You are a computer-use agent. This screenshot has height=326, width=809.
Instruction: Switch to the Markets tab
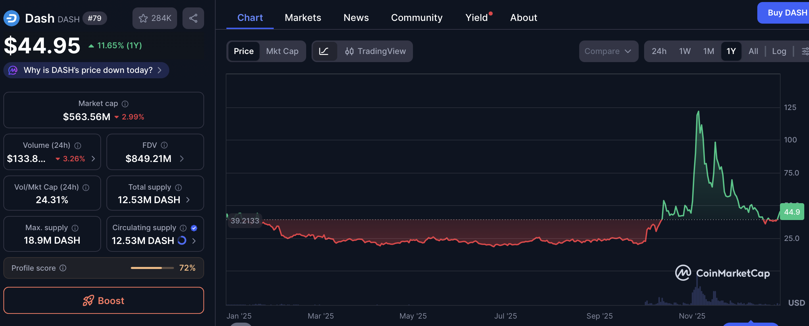pyautogui.click(x=303, y=18)
